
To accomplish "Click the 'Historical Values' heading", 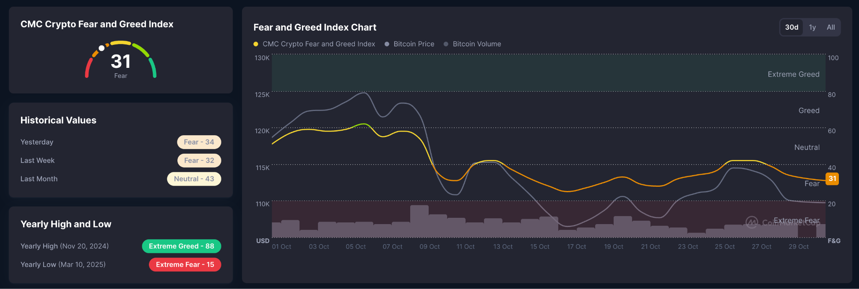I will coord(58,120).
